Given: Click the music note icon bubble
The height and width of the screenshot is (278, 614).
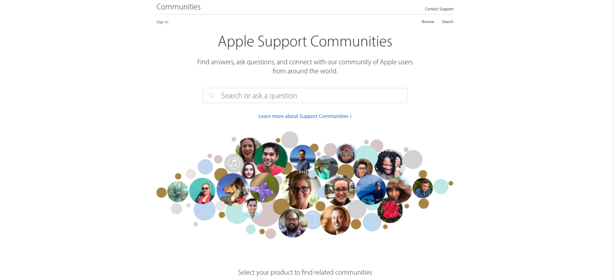Looking at the screenshot, I should point(234,163).
